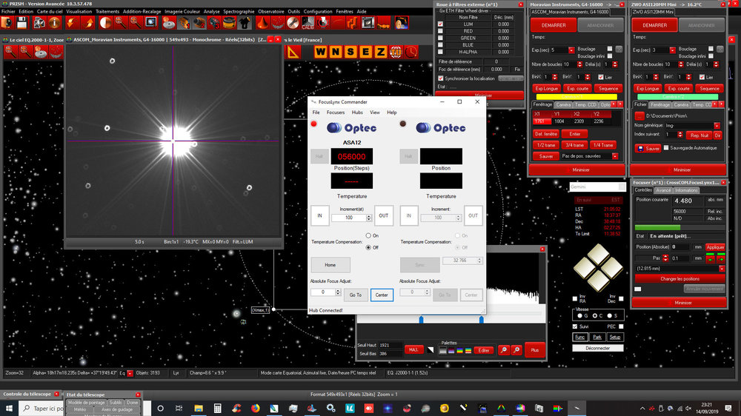
Task: Click the half-circle contrast toolbar icon
Action: [106, 23]
